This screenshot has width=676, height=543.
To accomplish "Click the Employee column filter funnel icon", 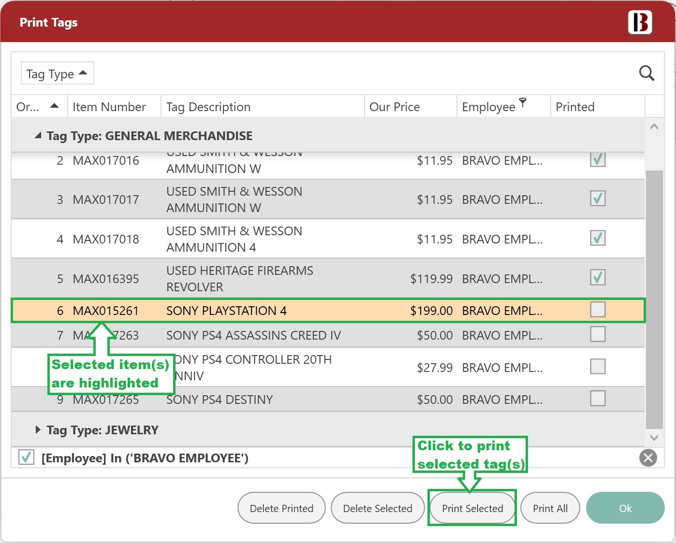I will click(523, 102).
